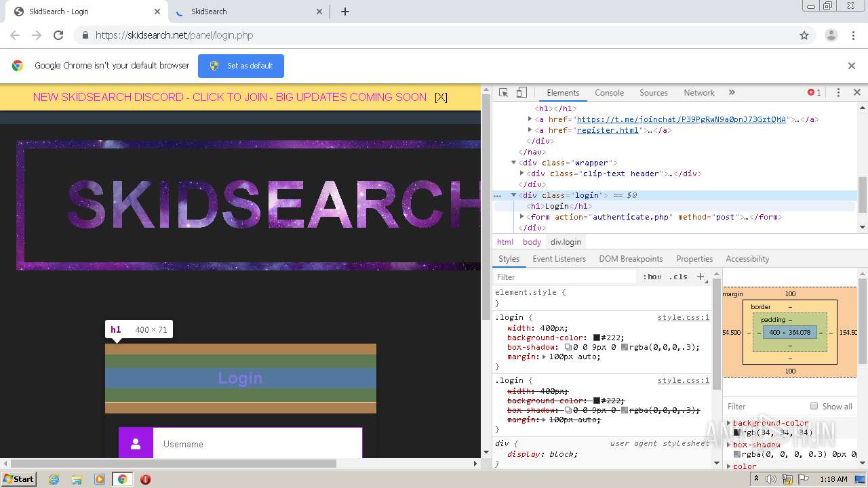
Task: Open the box-shadow editor icon in .login rule
Action: [568, 347]
